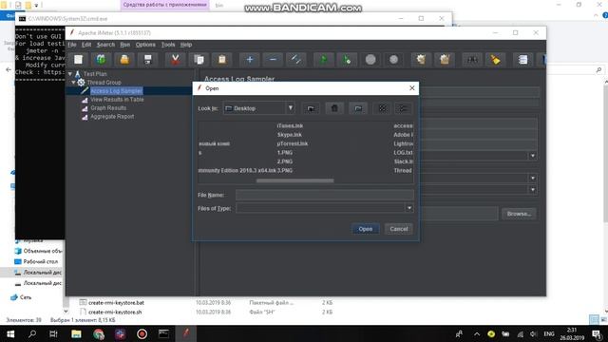Image resolution: width=608 pixels, height=342 pixels.
Task: Click Сеть in Explorer sidebar
Action: click(x=26, y=297)
